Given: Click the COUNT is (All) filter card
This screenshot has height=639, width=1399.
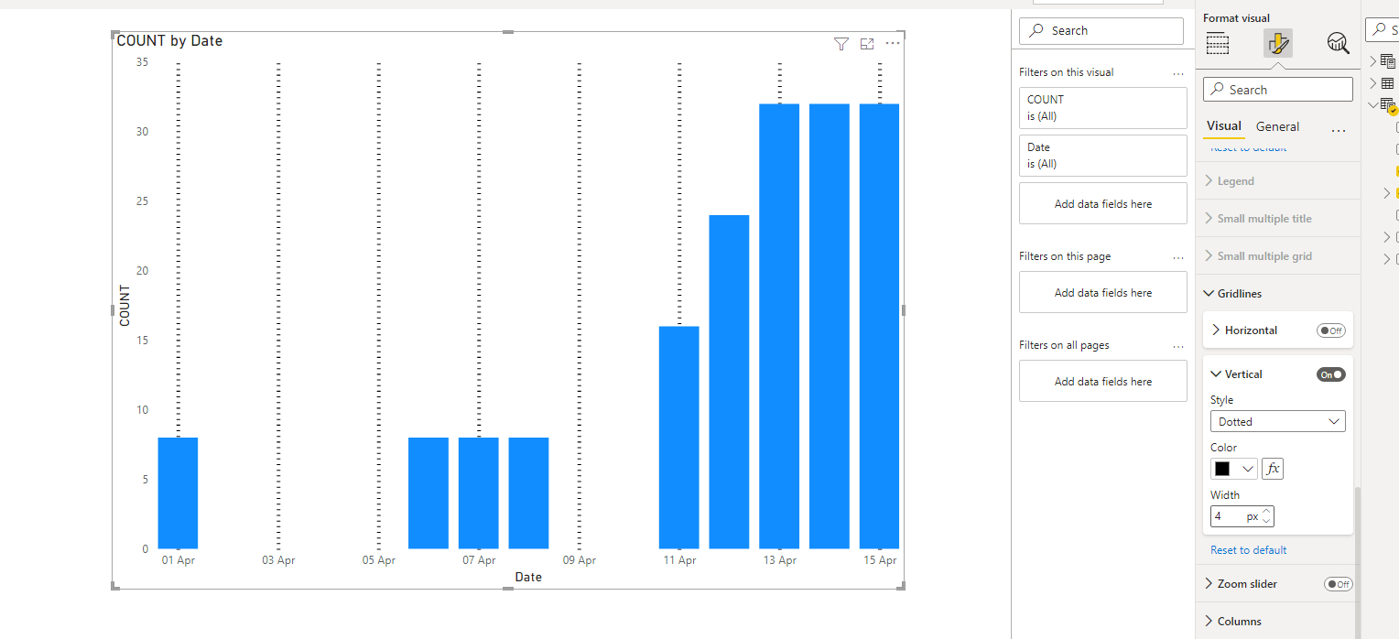Looking at the screenshot, I should pos(1102,108).
